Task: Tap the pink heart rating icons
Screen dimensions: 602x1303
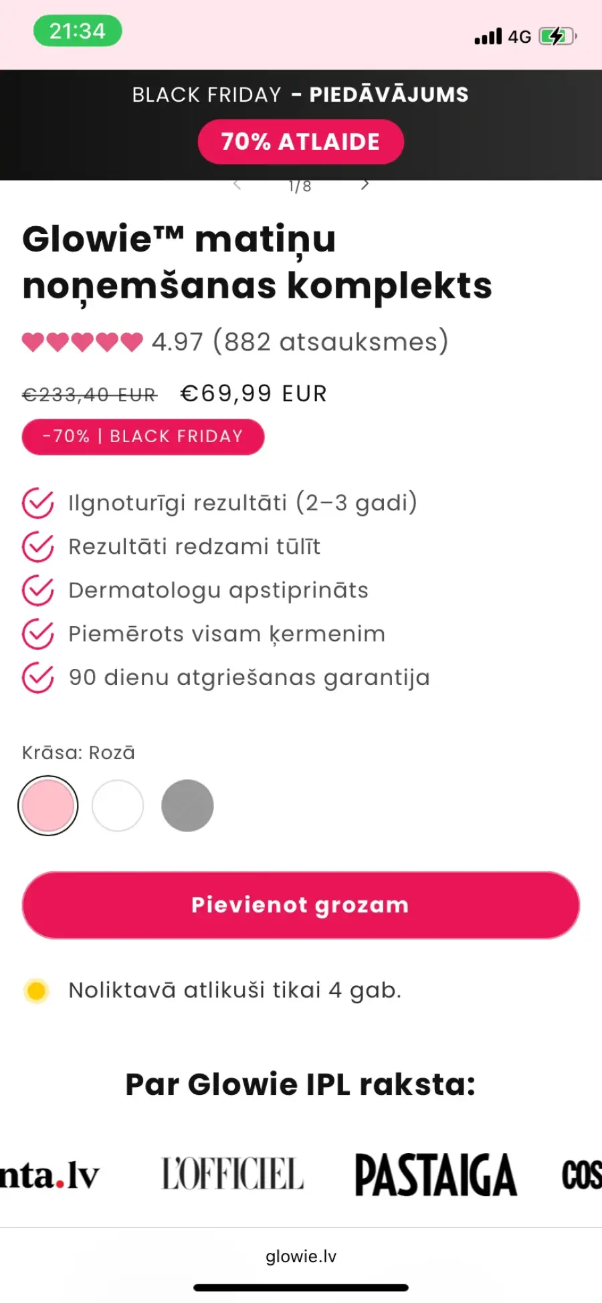Action: [x=82, y=342]
